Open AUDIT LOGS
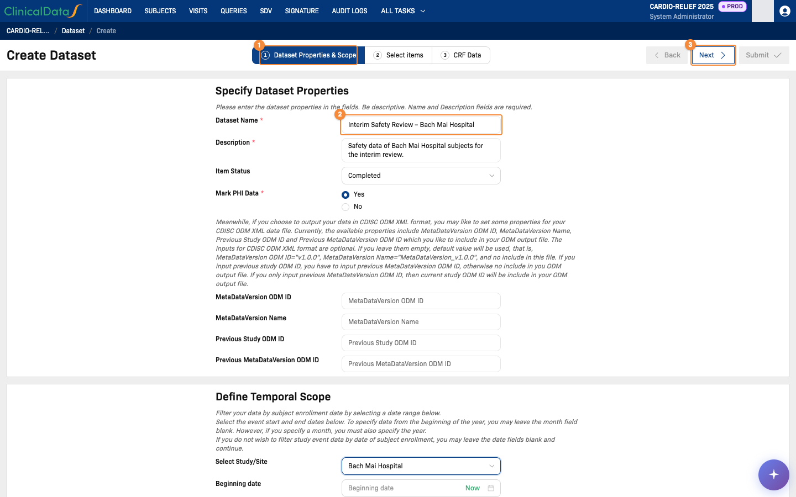 click(349, 11)
